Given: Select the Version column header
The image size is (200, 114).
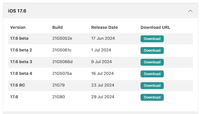Looking at the screenshot, I should [18, 27].
